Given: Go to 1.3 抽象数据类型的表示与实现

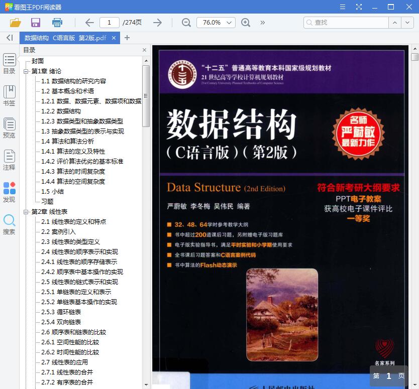Looking at the screenshot, I should point(82,132).
